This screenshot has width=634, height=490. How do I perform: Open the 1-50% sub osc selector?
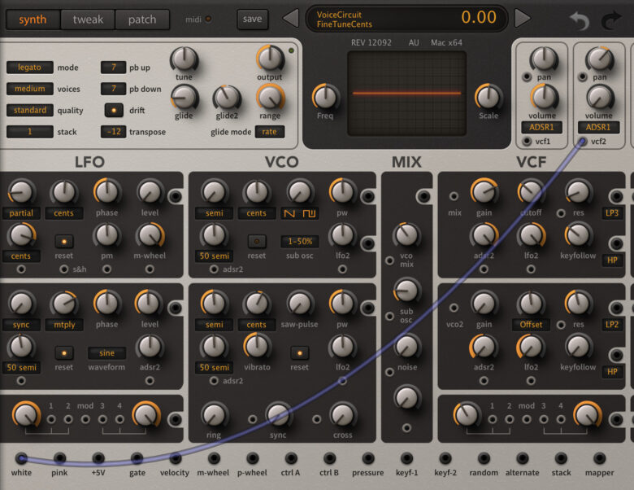[x=300, y=242]
